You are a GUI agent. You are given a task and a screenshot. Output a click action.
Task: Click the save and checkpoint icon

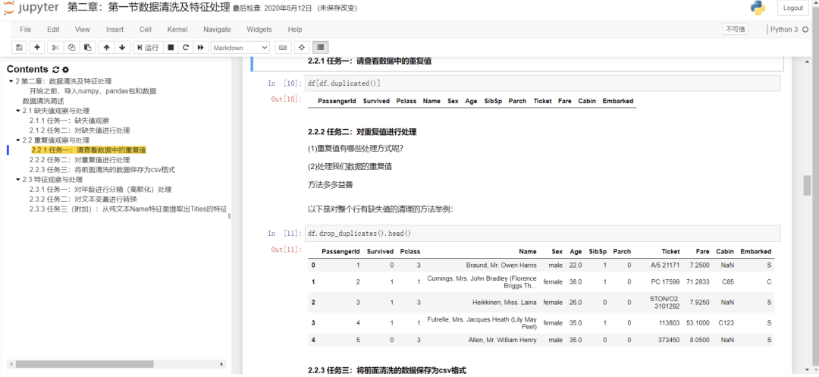pyautogui.click(x=19, y=48)
